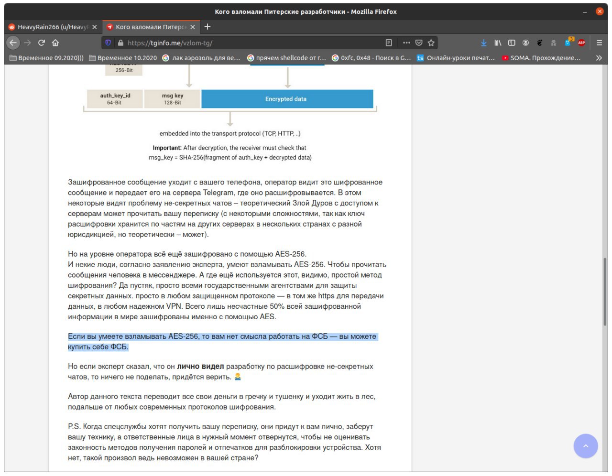Open 'Временное 10.2020' bookmark folder
Screen dimensions: 612x476
pos(123,58)
